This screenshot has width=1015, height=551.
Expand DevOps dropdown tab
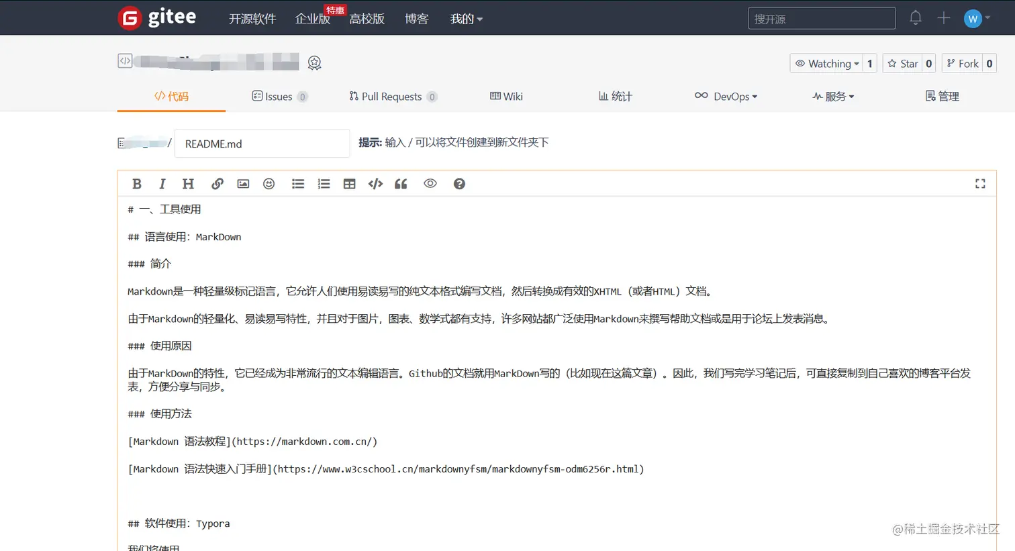726,96
